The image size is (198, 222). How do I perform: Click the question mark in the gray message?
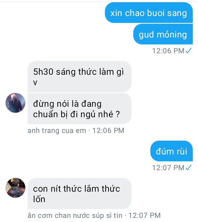(x=118, y=114)
